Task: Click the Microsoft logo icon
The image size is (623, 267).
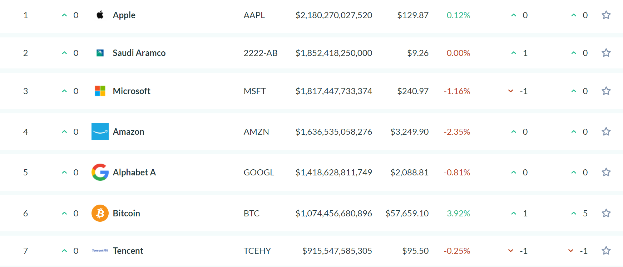Action: (100, 91)
